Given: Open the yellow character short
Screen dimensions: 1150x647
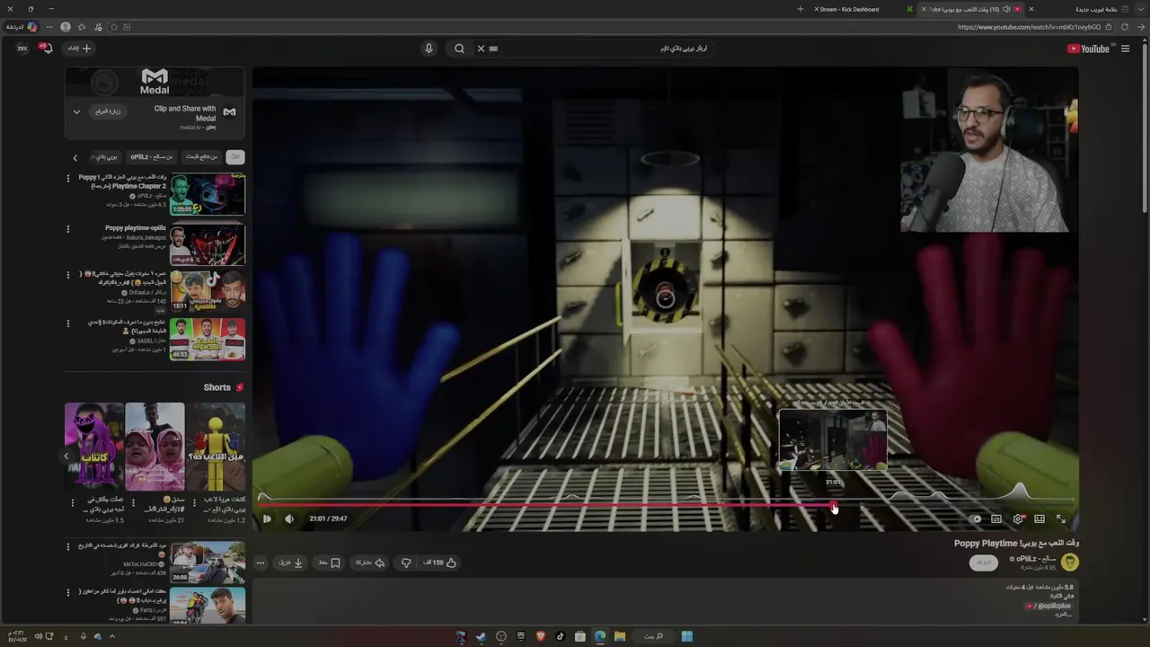Looking at the screenshot, I should click(x=216, y=447).
